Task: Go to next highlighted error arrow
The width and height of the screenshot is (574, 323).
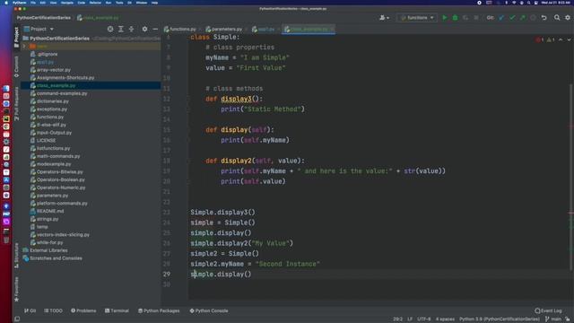Action: tap(569, 39)
